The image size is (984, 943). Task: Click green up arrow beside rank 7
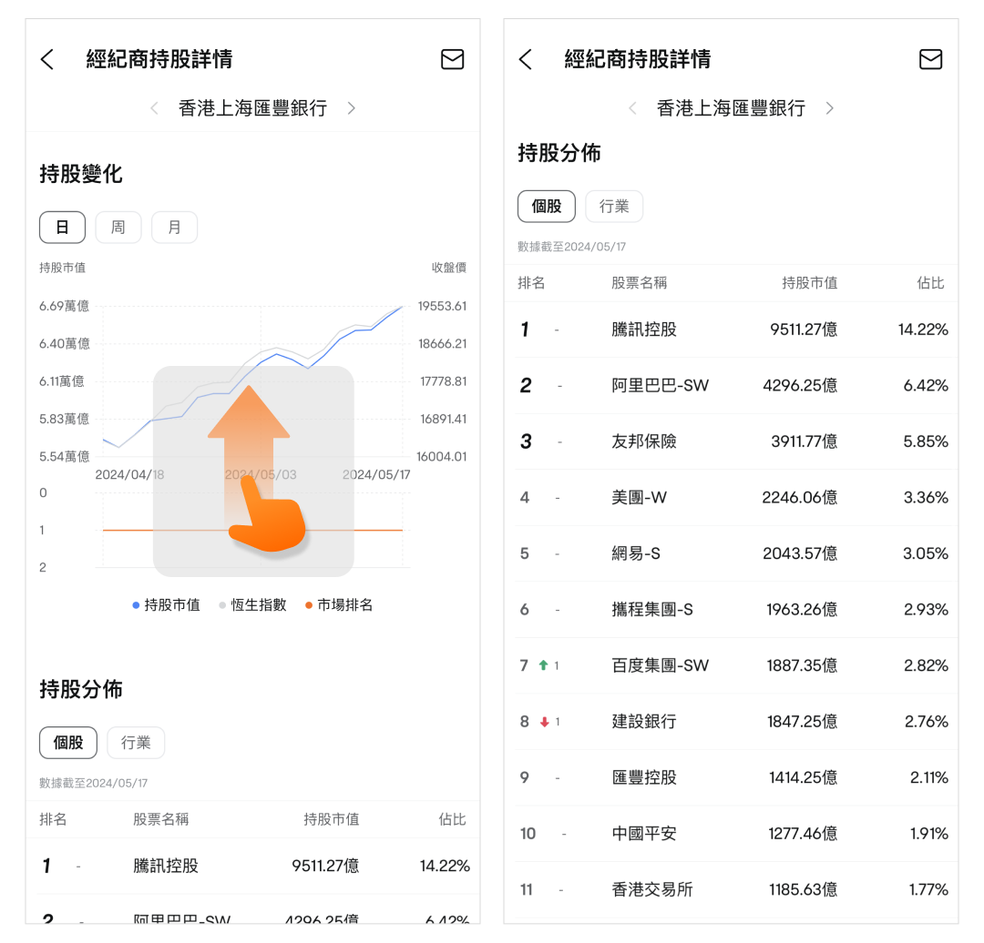[x=544, y=665]
